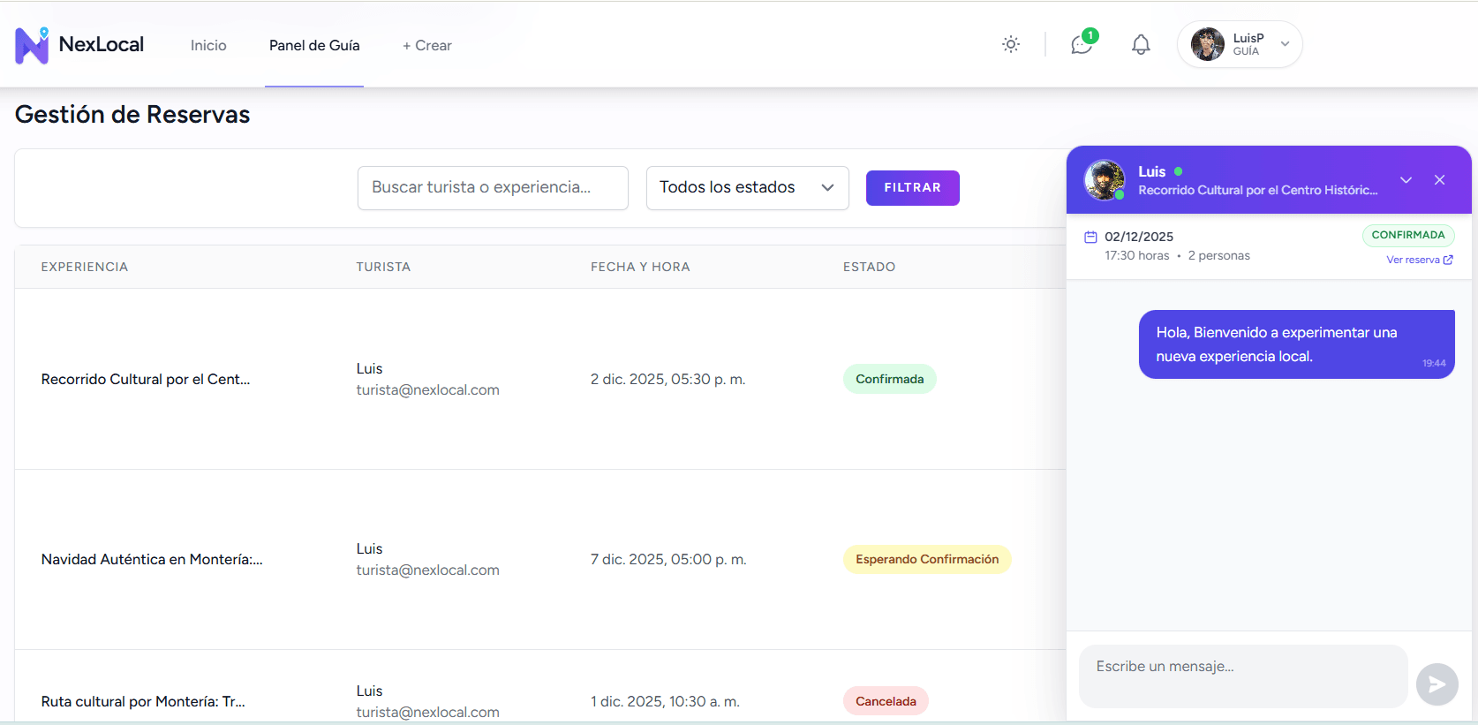The height and width of the screenshot is (725, 1478).
Task: Minimize the chat panel with the chevron
Action: click(1406, 180)
